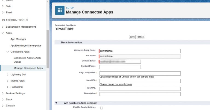Open help icon beside Icon URL label
Viewport: 210px width, 110px height.
pyautogui.click(x=97, y=80)
